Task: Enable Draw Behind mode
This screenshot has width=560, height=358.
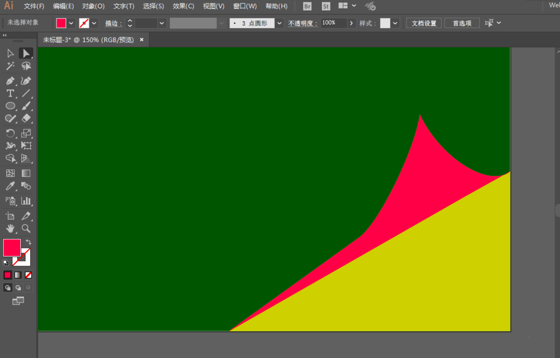Action: (x=18, y=288)
